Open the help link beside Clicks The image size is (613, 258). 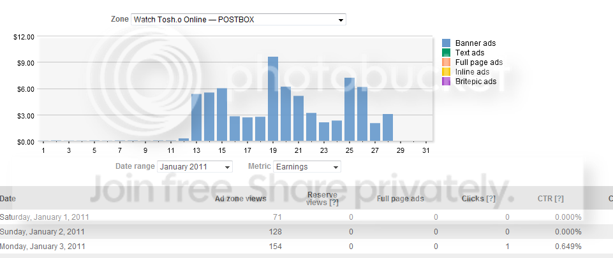[491, 199]
